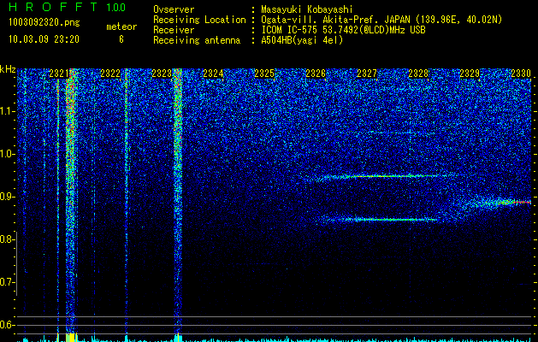Click the horizontal trace near 0.95 kHz

pos(384,176)
